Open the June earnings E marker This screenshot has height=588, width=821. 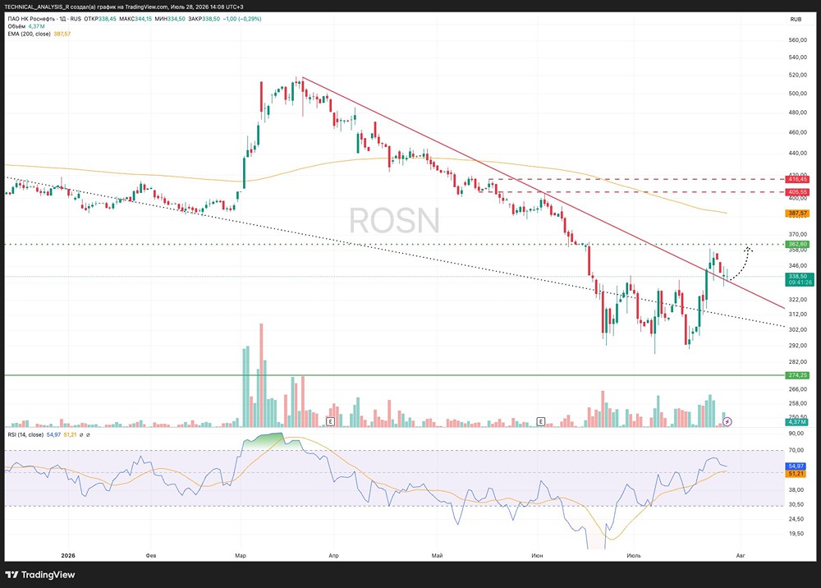541,421
